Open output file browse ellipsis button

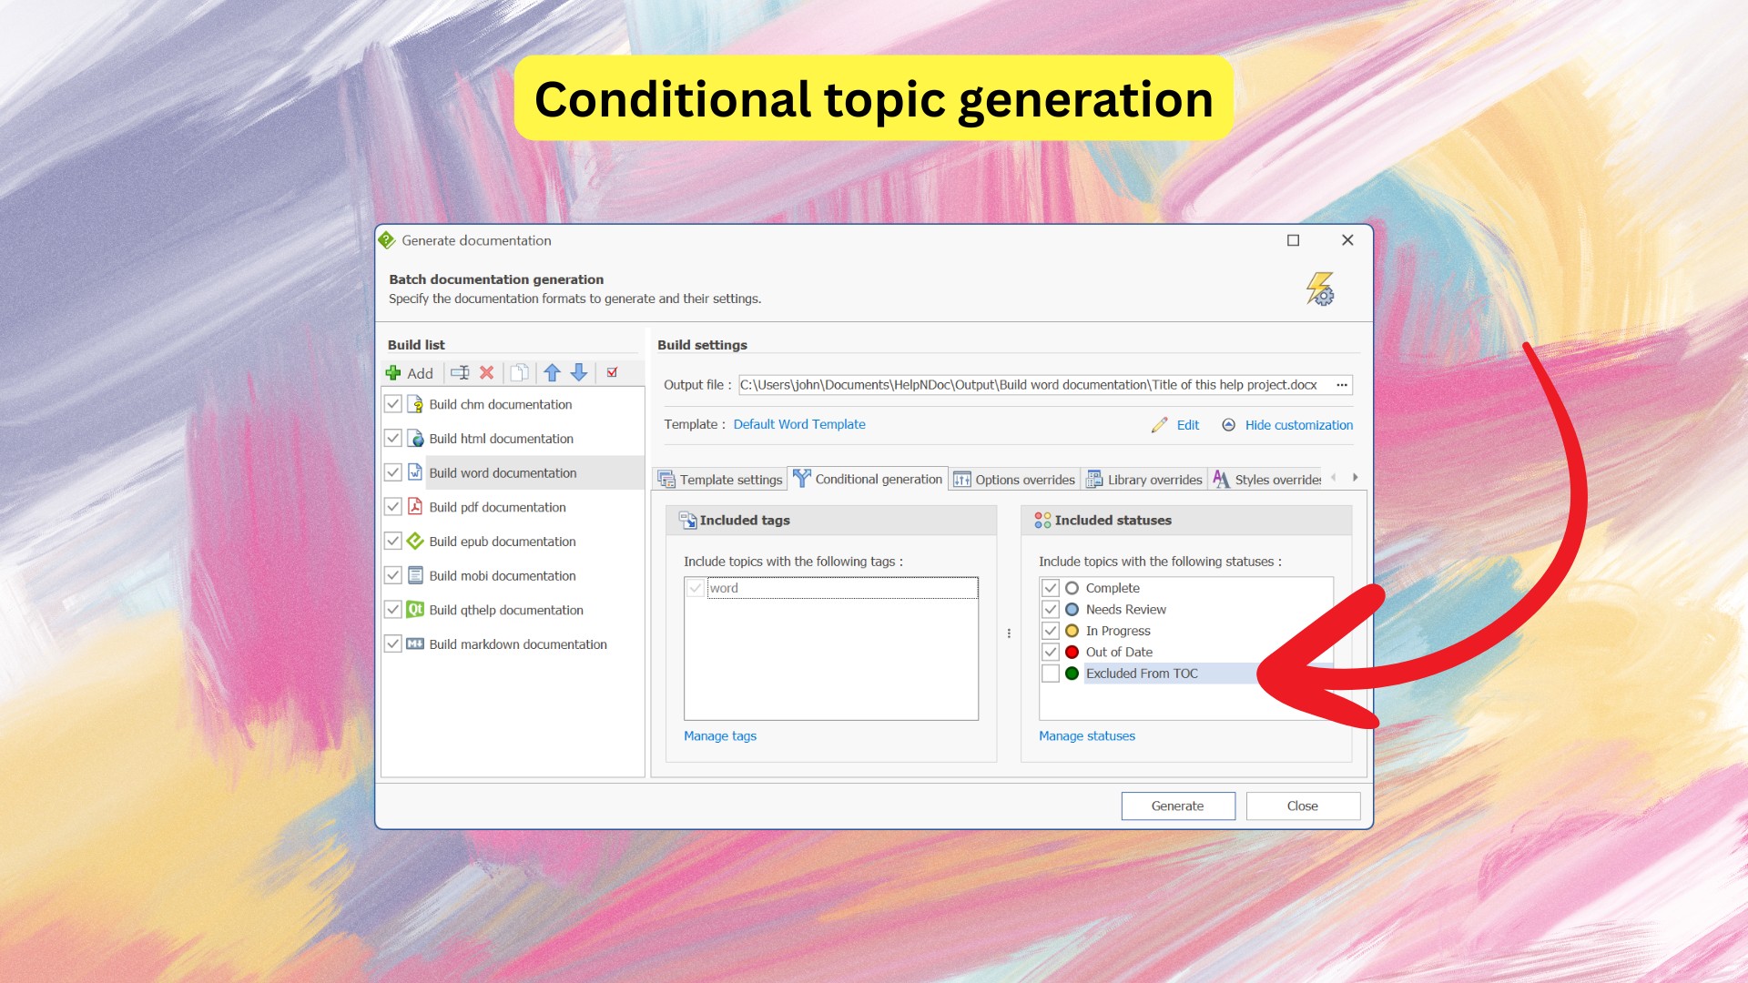click(x=1342, y=385)
